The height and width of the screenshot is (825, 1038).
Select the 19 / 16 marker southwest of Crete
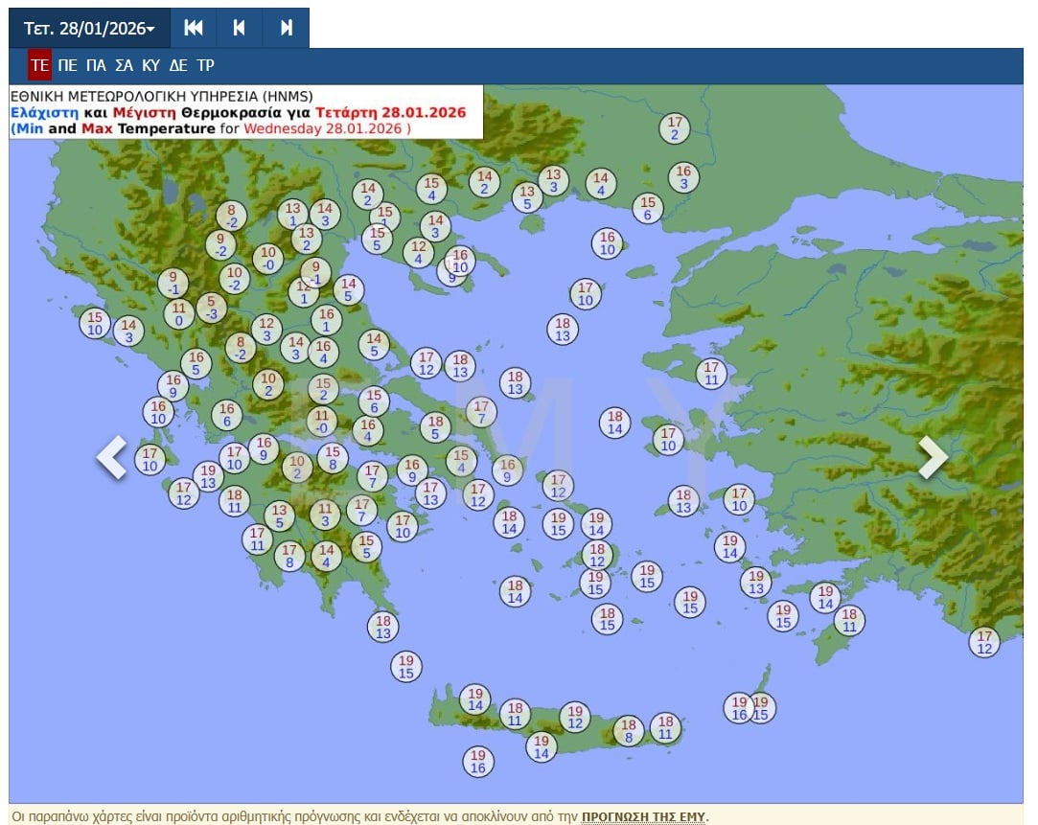click(x=478, y=762)
